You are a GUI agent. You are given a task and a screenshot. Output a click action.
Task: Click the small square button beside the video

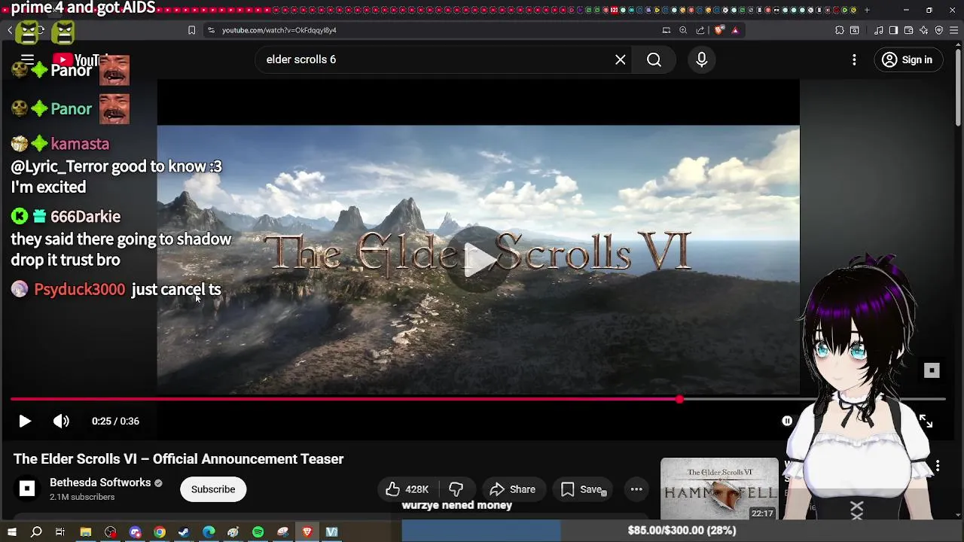(932, 370)
